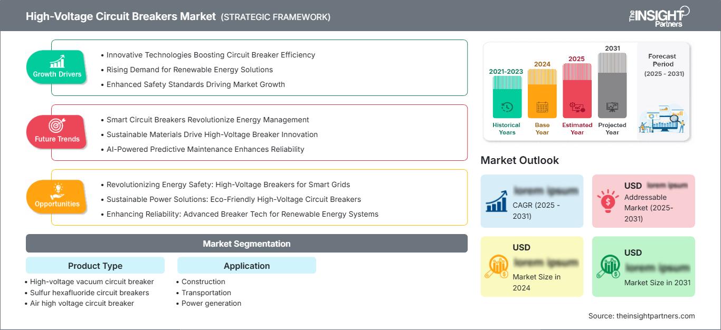Open the Product Type segment header

pos(95,266)
